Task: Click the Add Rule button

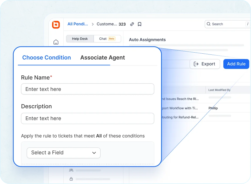Action: [x=236, y=64]
